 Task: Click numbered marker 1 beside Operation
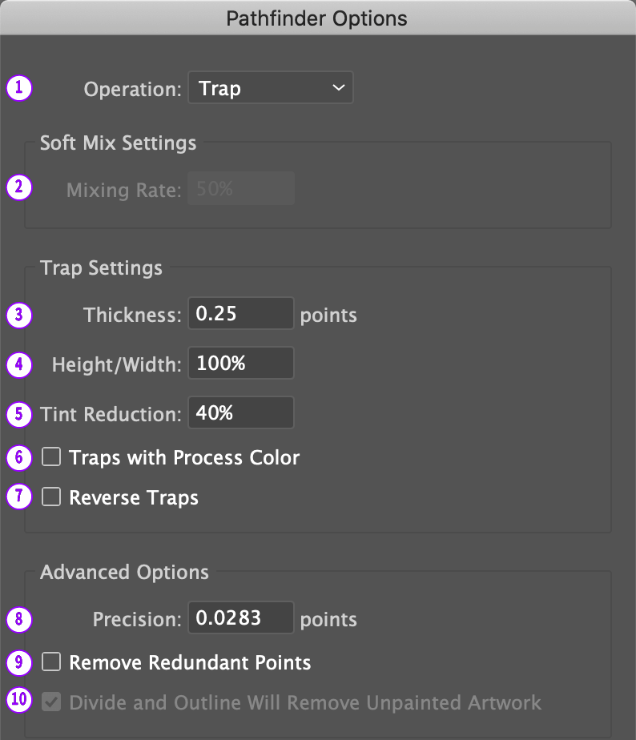[x=19, y=87]
